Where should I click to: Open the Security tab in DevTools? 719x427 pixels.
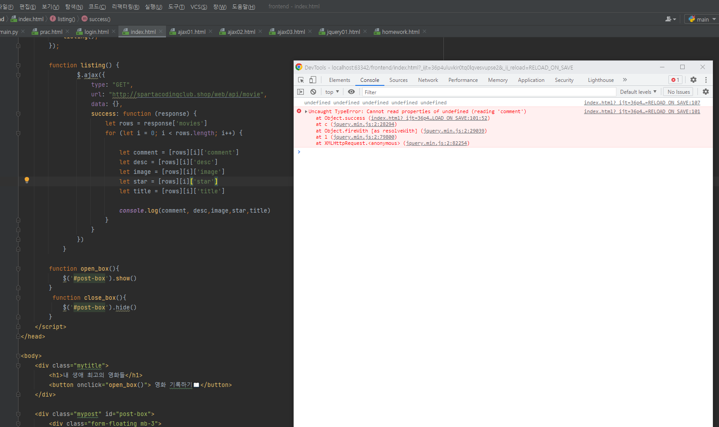[x=564, y=80]
